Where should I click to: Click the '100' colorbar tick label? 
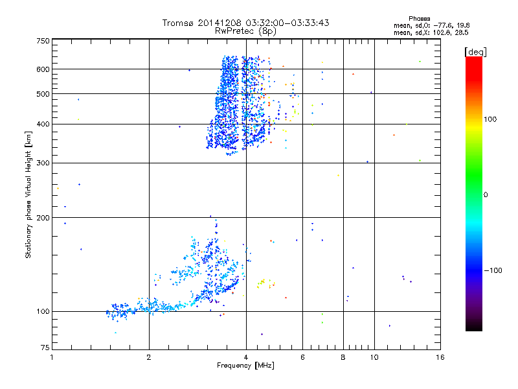point(490,119)
